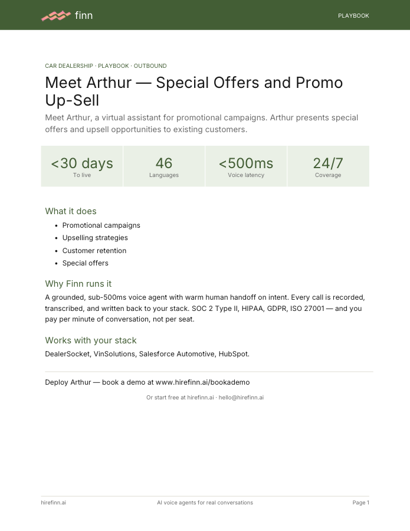This screenshot has height=531, width=410.
Task: Click the hirefinn.ai footer link
Action: [x=54, y=503]
